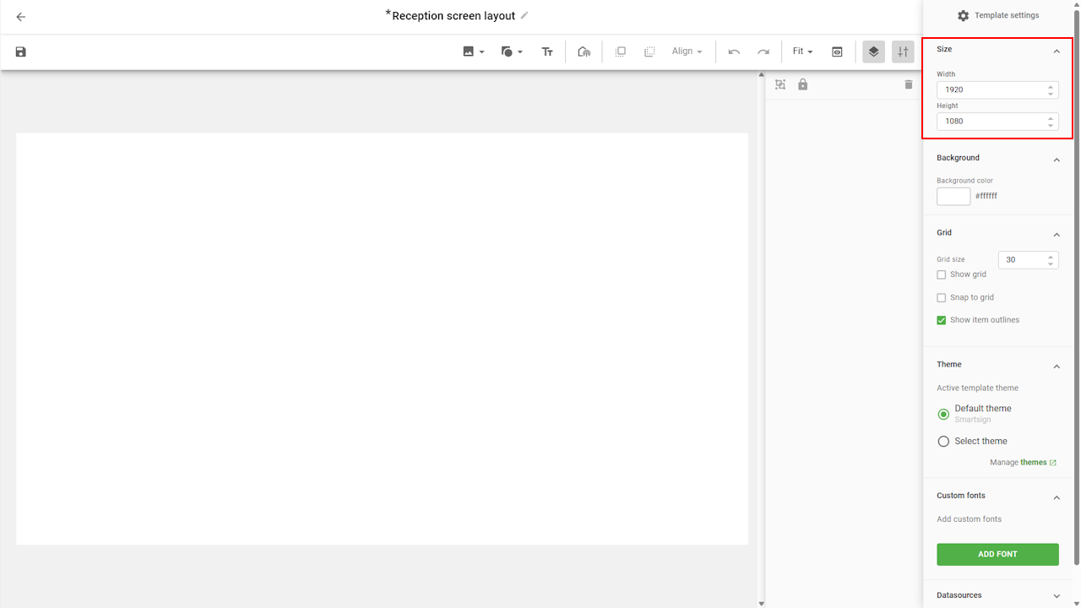Enable the Snap to grid checkbox

click(942, 297)
